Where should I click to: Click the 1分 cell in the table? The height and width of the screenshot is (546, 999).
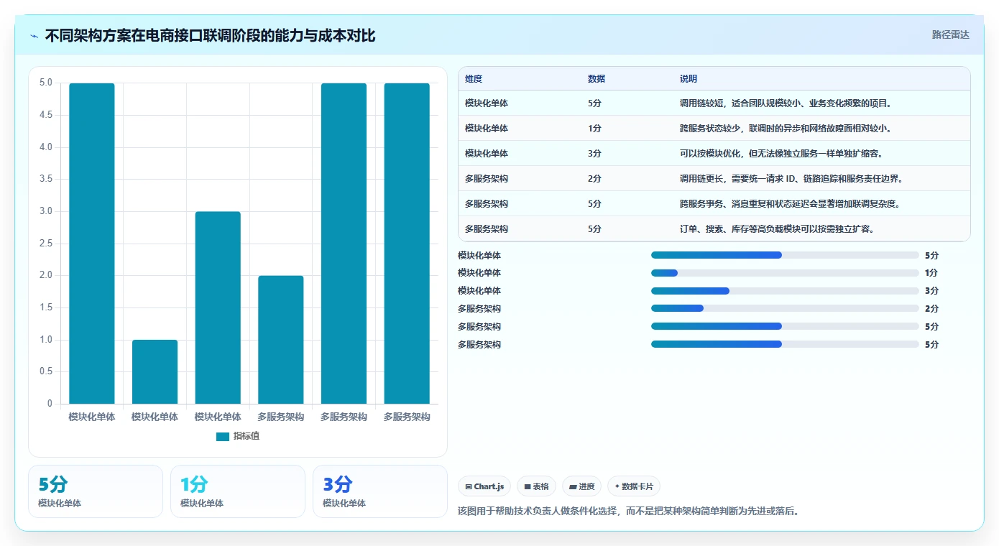tap(594, 129)
